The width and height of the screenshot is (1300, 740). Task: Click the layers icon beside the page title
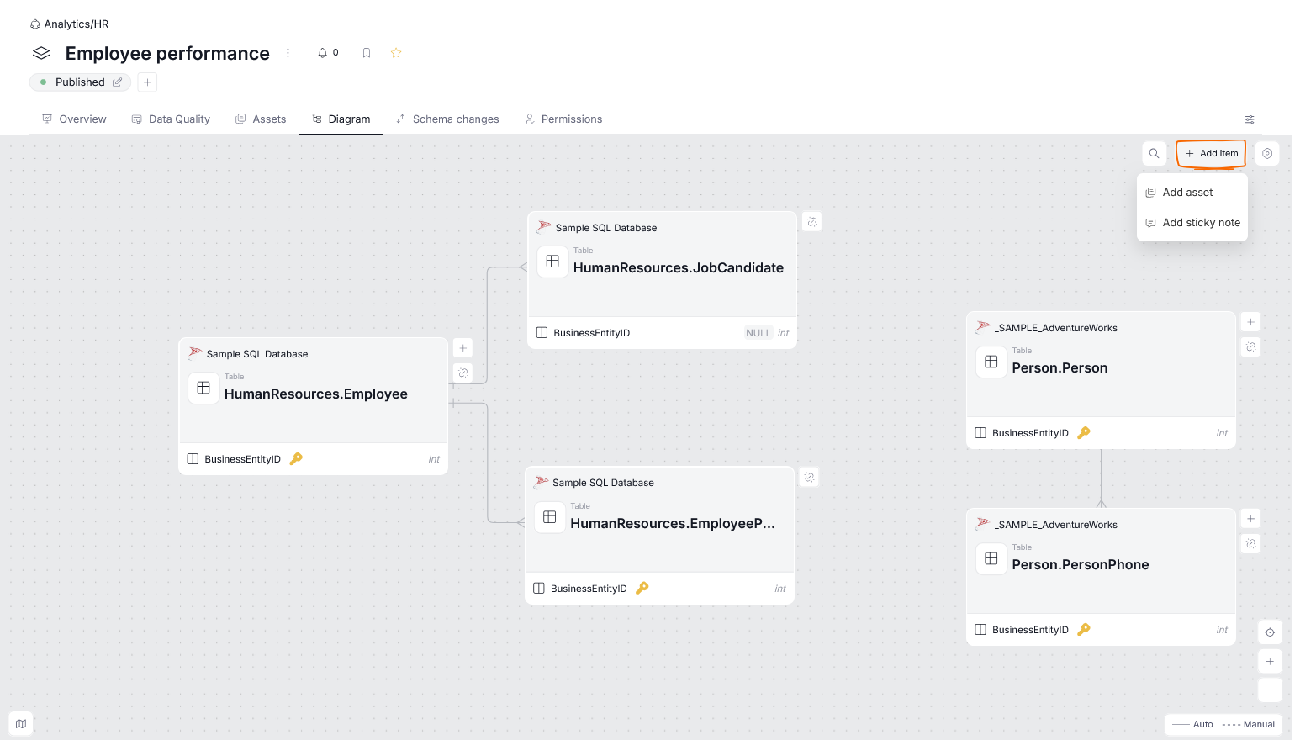[41, 53]
